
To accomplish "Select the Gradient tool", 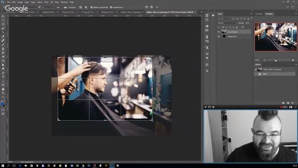I will [3, 61].
